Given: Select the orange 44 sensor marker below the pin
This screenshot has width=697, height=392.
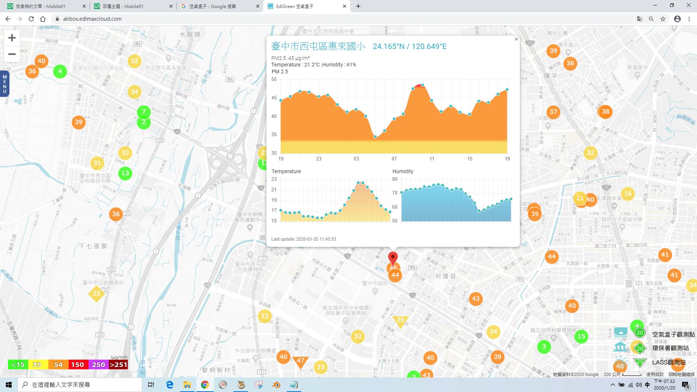Looking at the screenshot, I should (x=395, y=275).
